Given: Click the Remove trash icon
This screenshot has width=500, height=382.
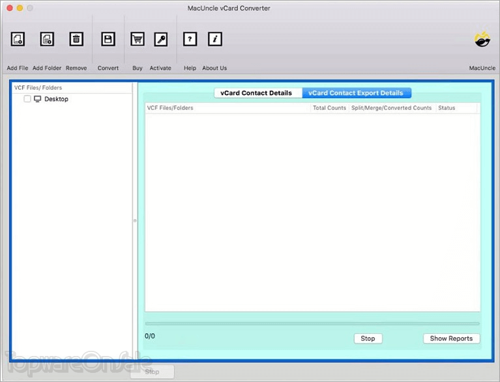Looking at the screenshot, I should 76,39.
